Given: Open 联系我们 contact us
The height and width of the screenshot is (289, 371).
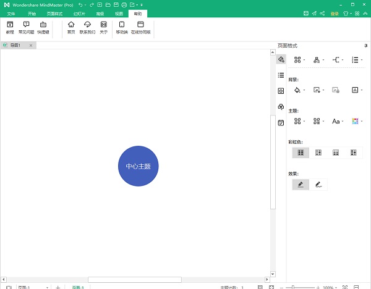Looking at the screenshot, I should tap(87, 27).
